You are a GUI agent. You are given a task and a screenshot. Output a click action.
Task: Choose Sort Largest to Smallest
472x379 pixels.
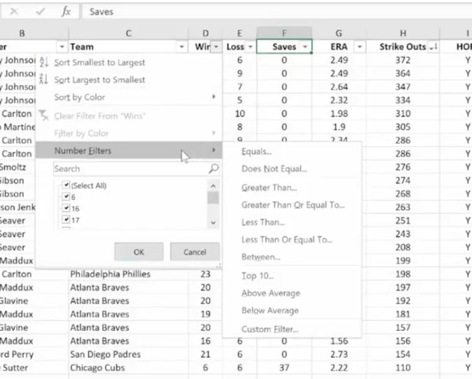(99, 80)
